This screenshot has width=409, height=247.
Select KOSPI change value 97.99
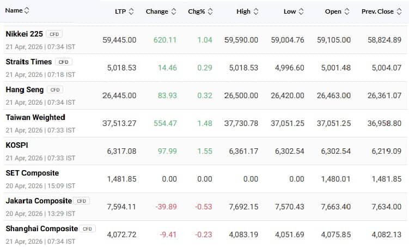click(x=167, y=151)
